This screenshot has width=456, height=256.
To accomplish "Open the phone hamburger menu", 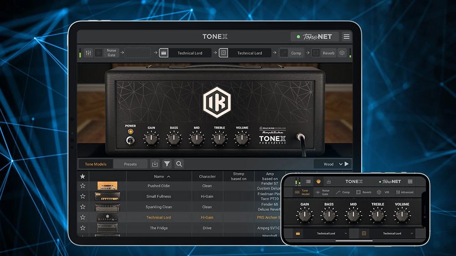I will [x=410, y=181].
